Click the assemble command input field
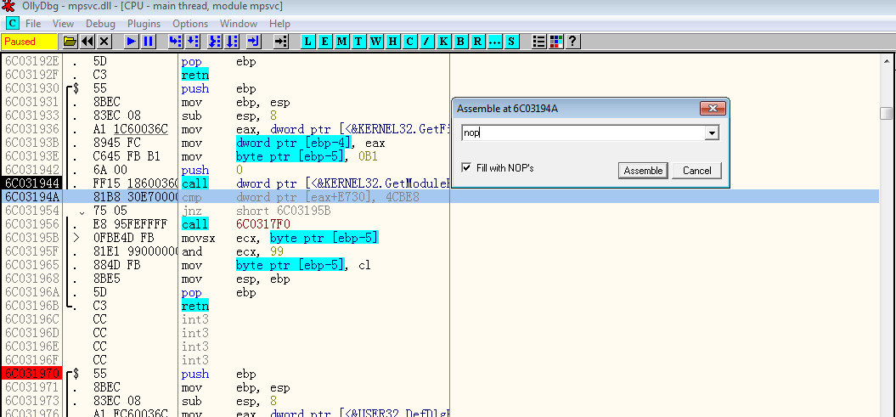 click(583, 132)
